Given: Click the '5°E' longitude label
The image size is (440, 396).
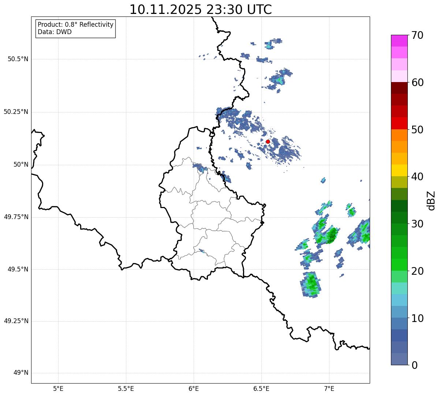Looking at the screenshot, I should pos(59,388).
